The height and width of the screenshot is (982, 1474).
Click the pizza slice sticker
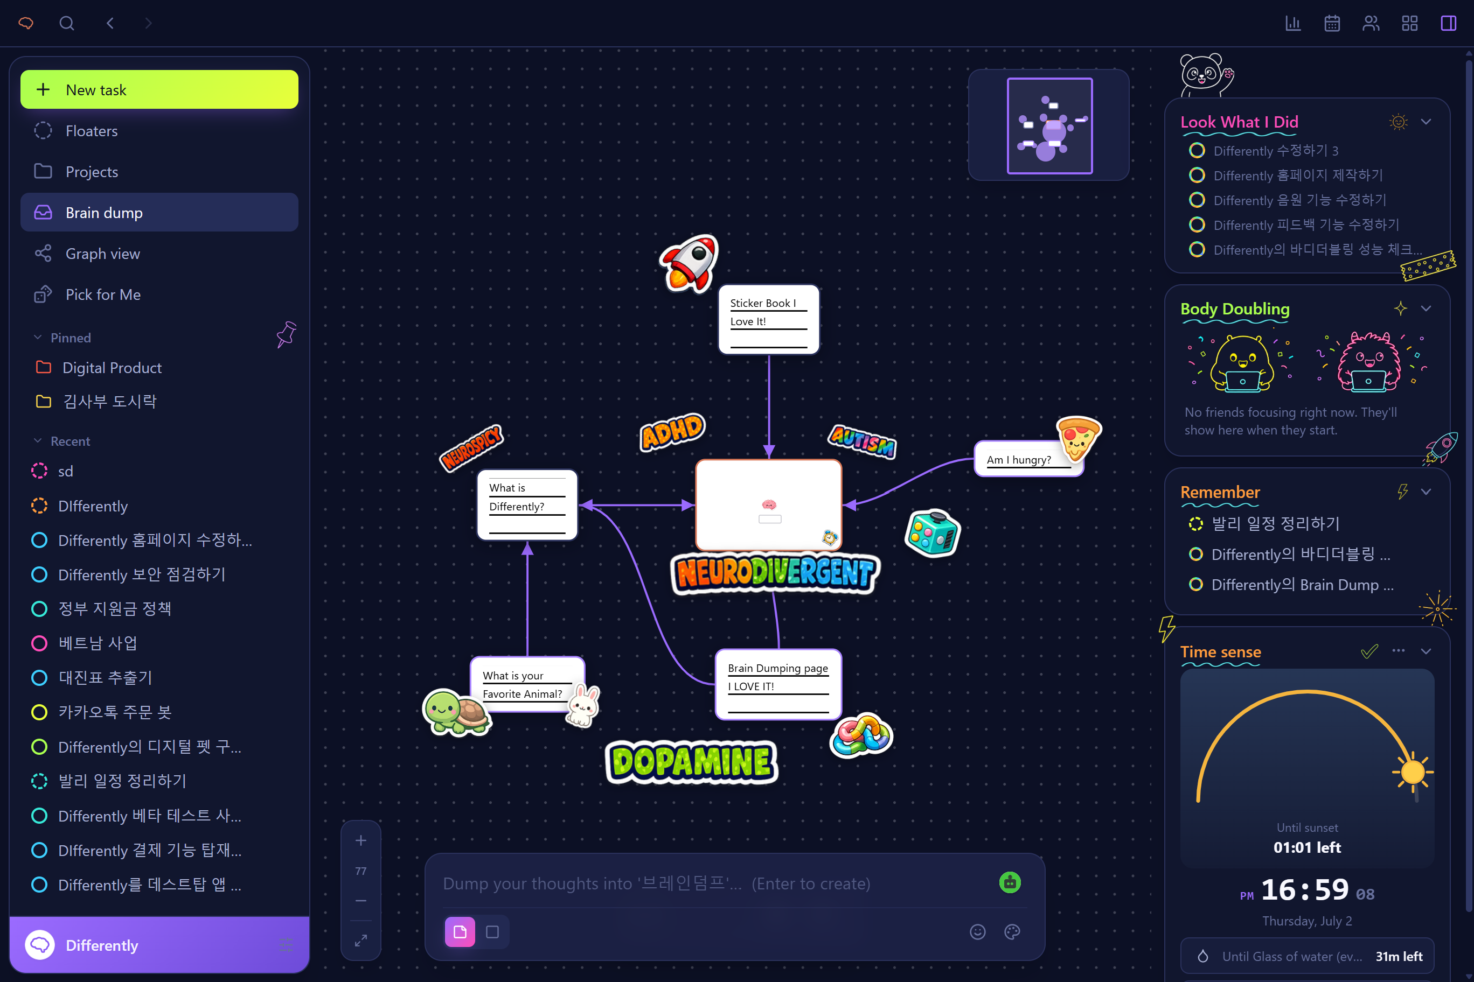click(x=1078, y=439)
